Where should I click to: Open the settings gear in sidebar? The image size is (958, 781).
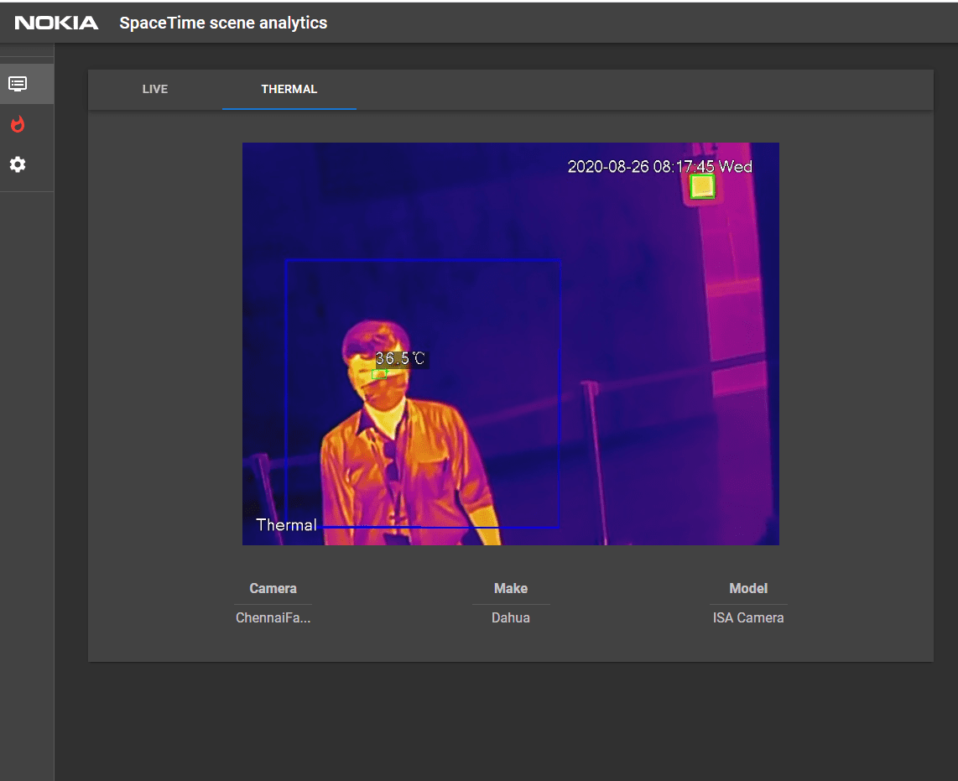pos(18,164)
